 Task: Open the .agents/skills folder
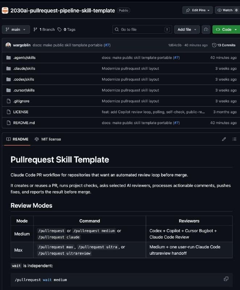[x=24, y=58]
